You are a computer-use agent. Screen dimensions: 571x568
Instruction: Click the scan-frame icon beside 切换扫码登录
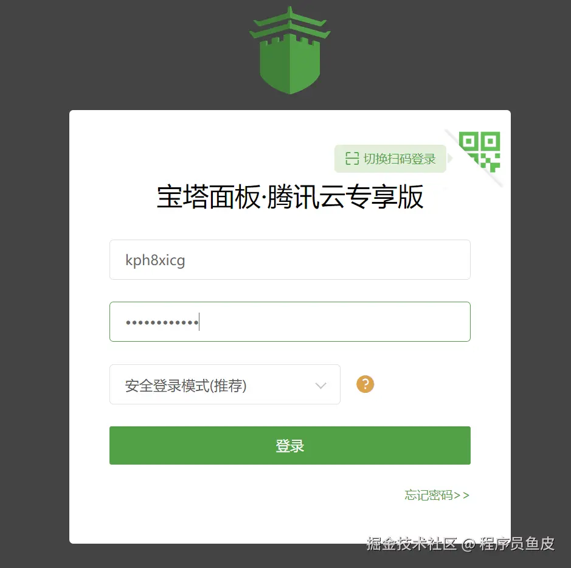tap(352, 158)
